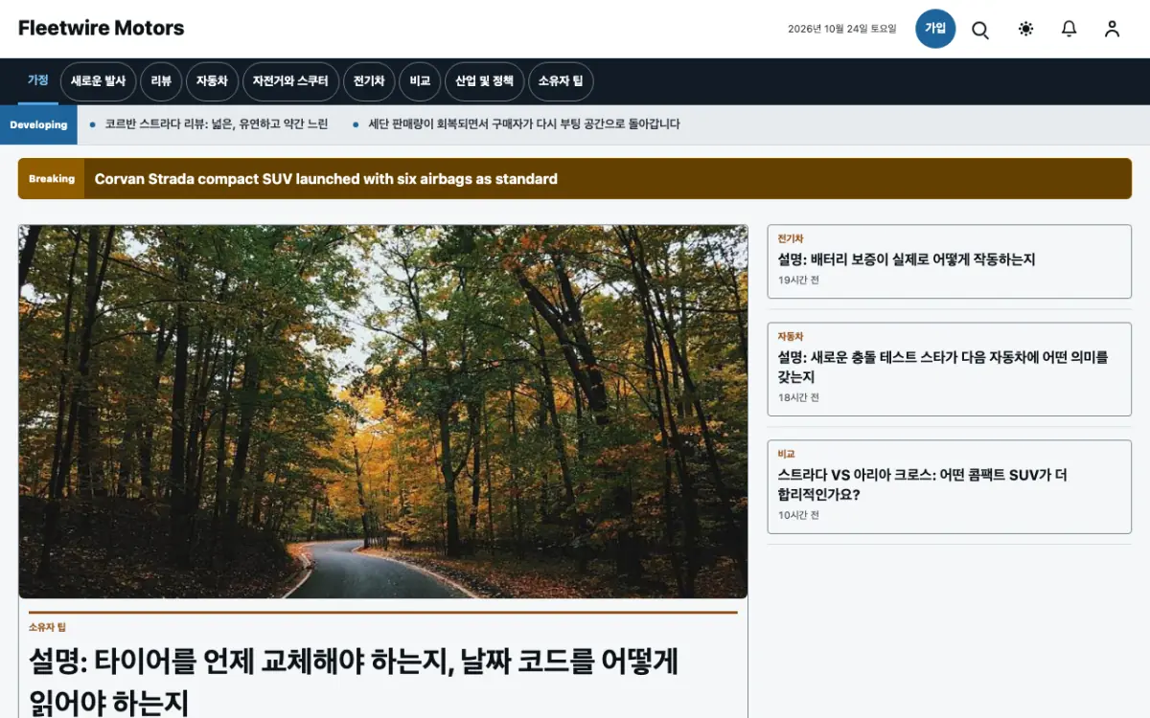Open ticker item 세단 판매량이 회복되면서
Viewport: 1150px width, 718px height.
(524, 124)
